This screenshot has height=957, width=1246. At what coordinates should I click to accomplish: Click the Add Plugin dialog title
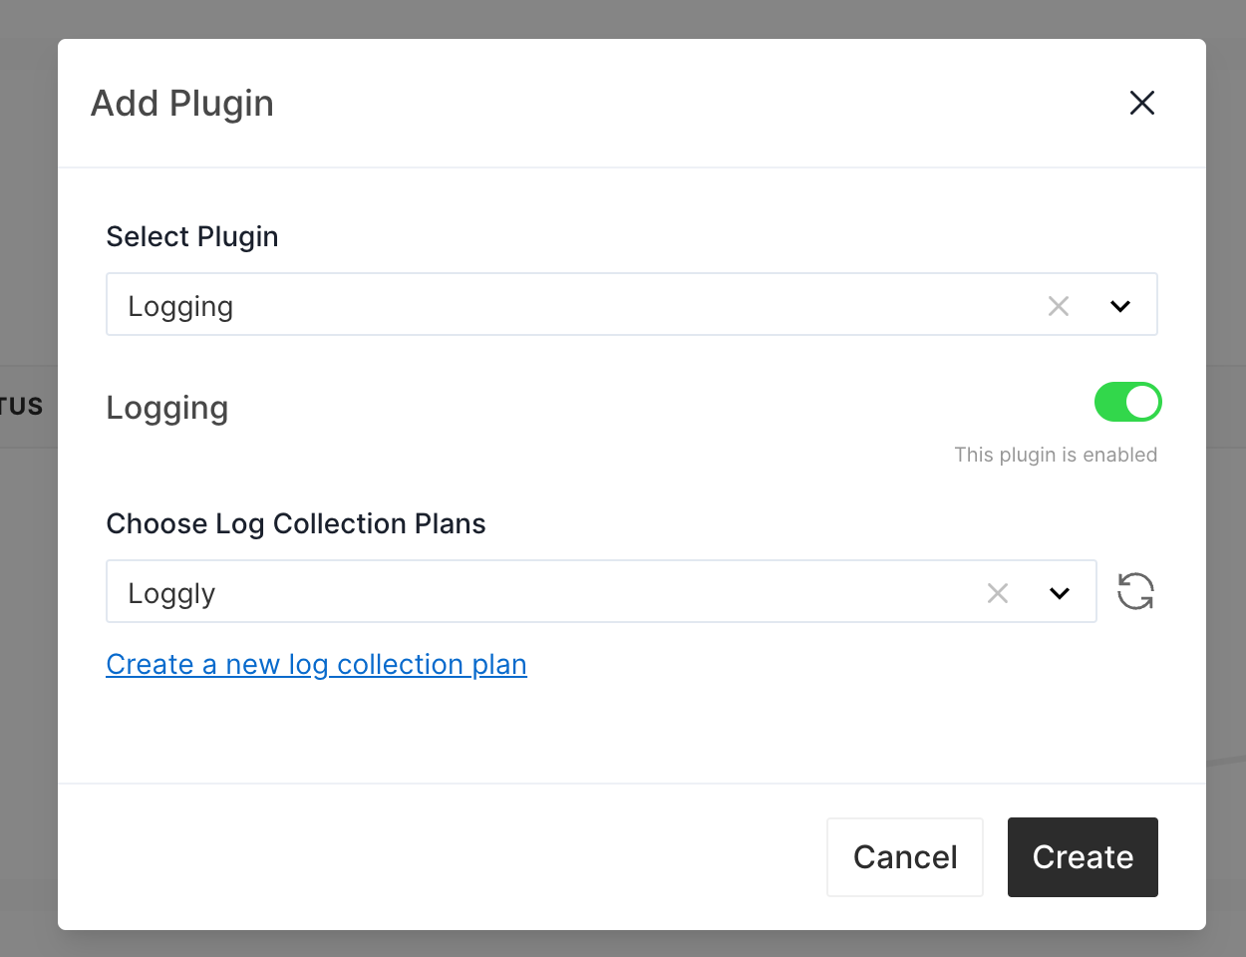point(182,104)
